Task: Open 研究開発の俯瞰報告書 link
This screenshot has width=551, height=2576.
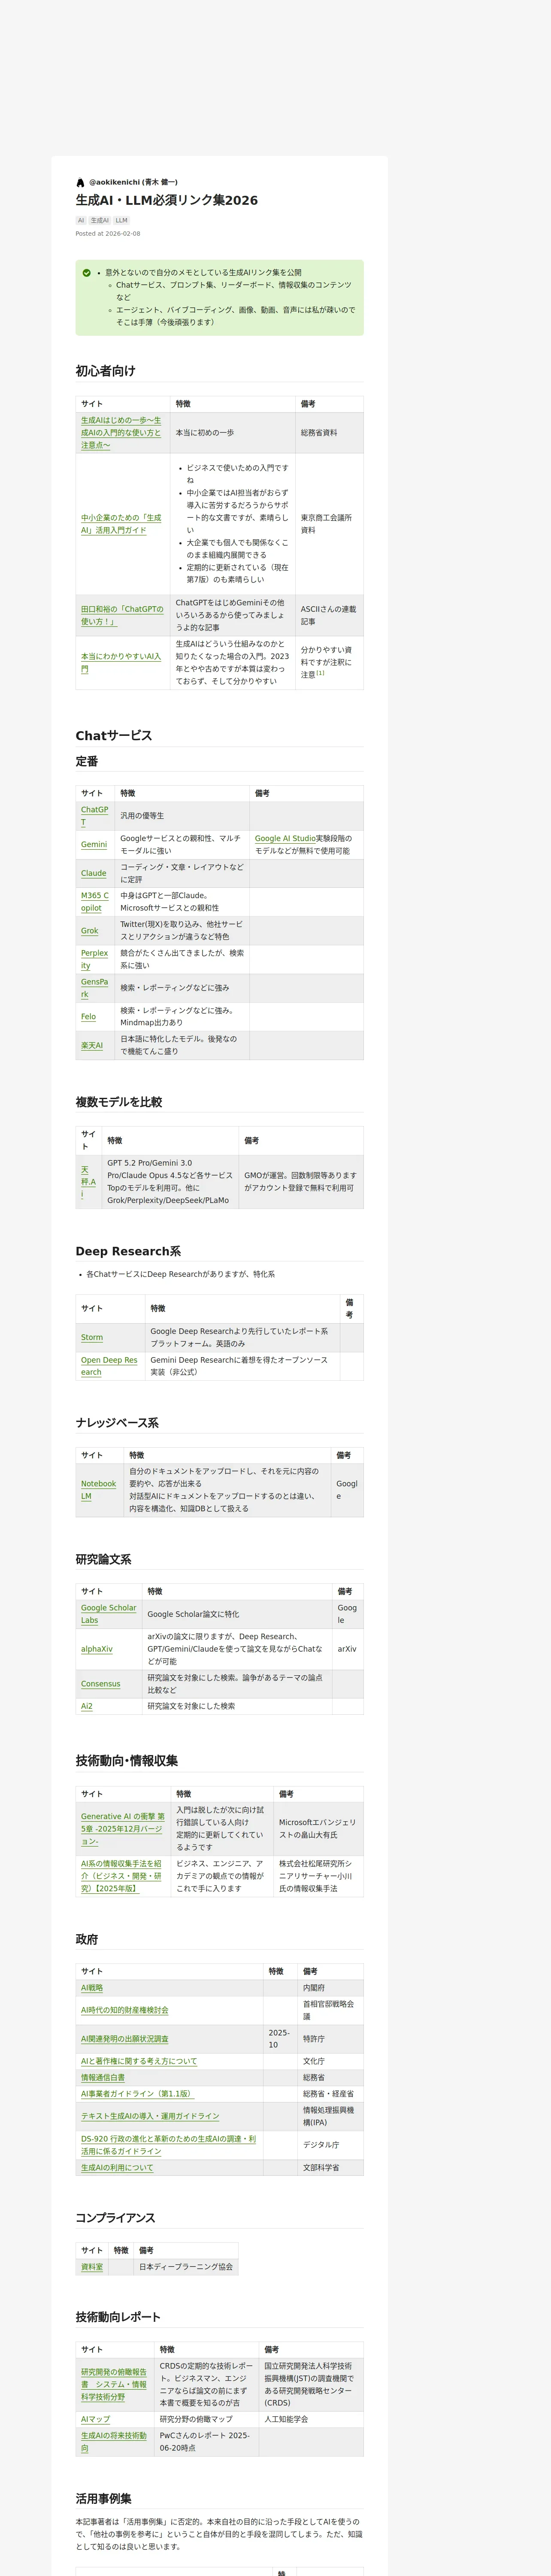Action: coord(114,2385)
